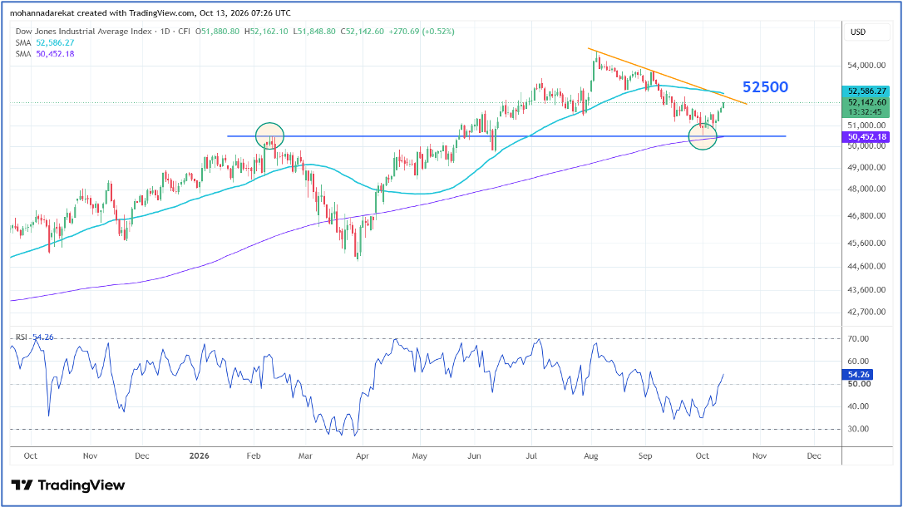Click the 1D interval label in legend
Image resolution: width=903 pixels, height=507 pixels.
click(x=165, y=32)
